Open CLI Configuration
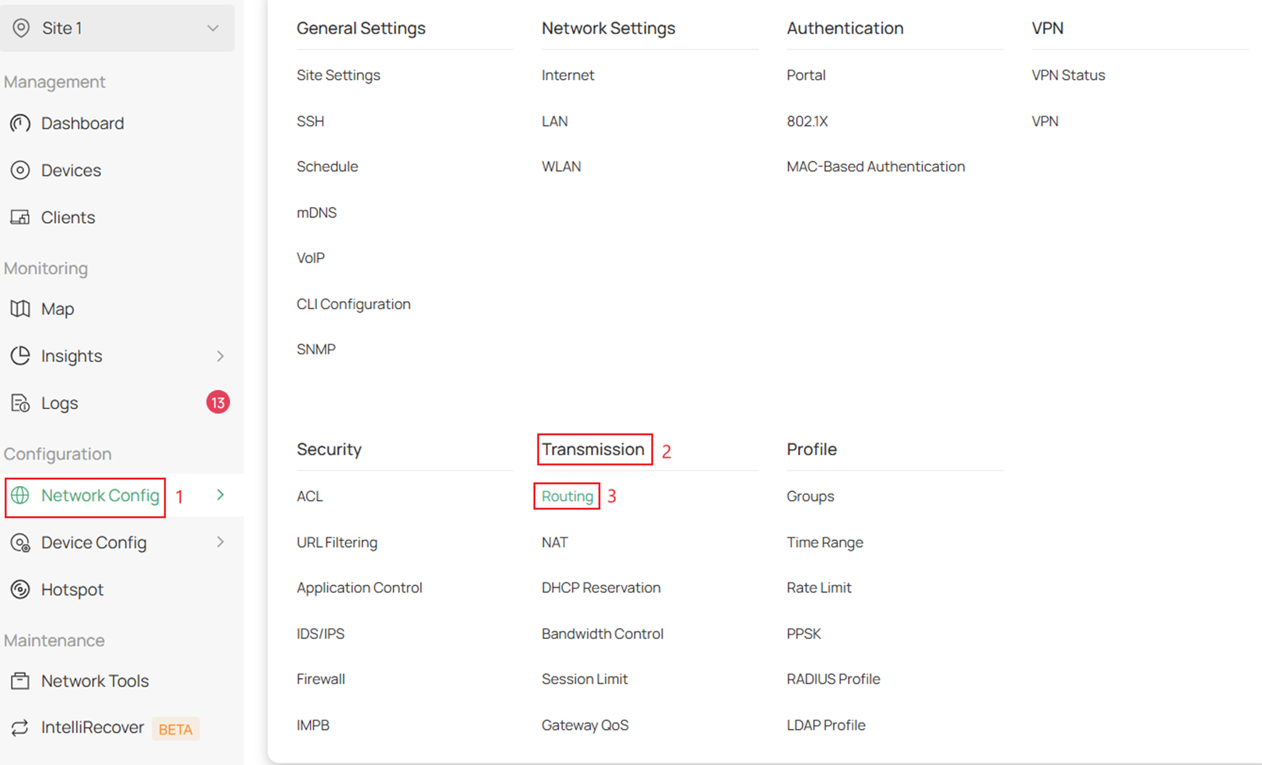 (354, 304)
